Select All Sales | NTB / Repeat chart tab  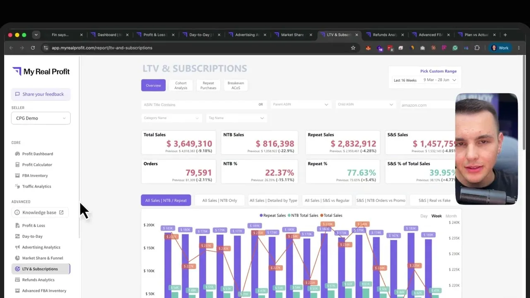[x=166, y=200]
